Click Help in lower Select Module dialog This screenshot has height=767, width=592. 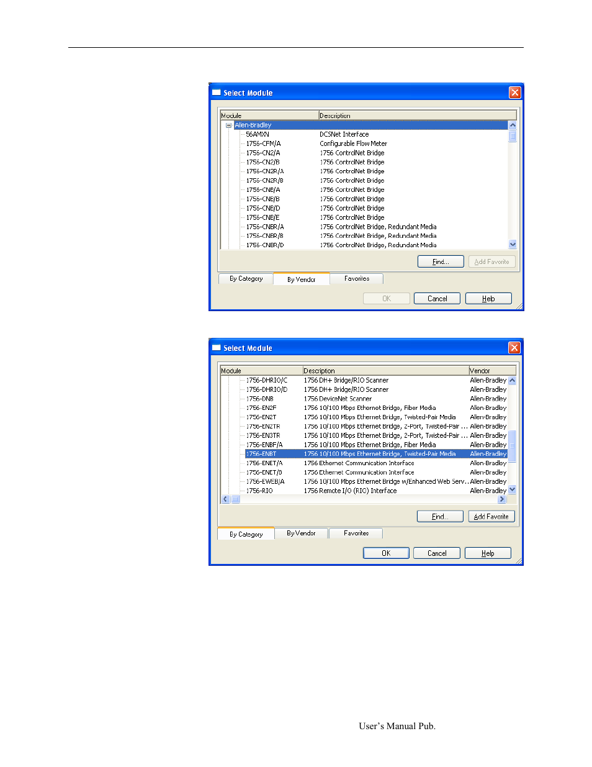click(488, 553)
